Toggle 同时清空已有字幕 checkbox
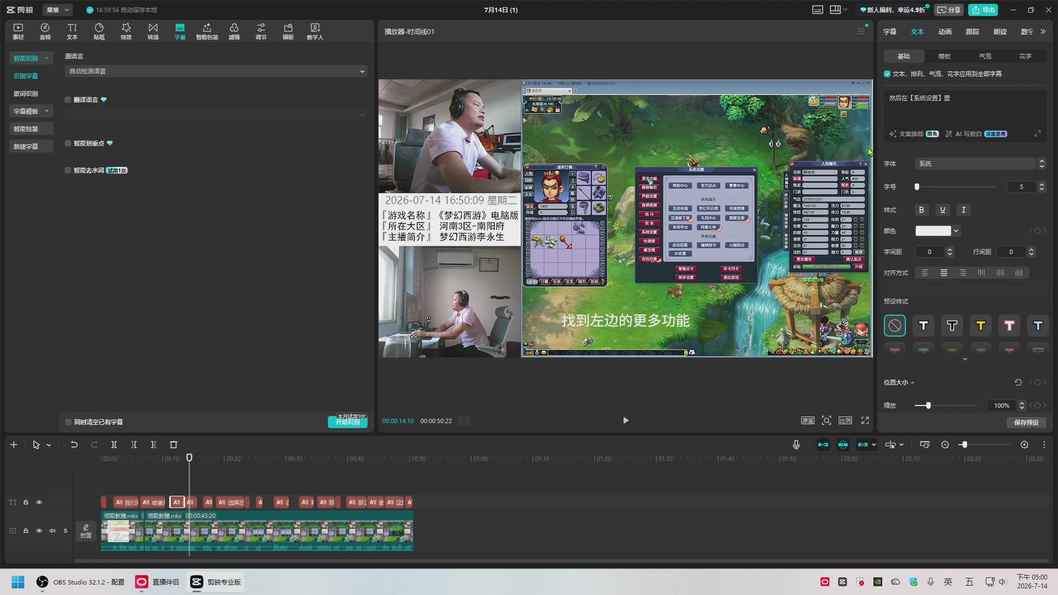The height and width of the screenshot is (595, 1058). pyautogui.click(x=68, y=422)
